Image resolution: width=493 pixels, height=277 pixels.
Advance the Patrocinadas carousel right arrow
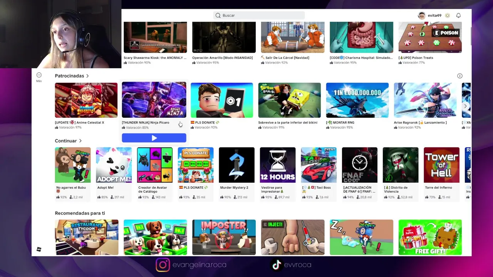[x=465, y=106]
